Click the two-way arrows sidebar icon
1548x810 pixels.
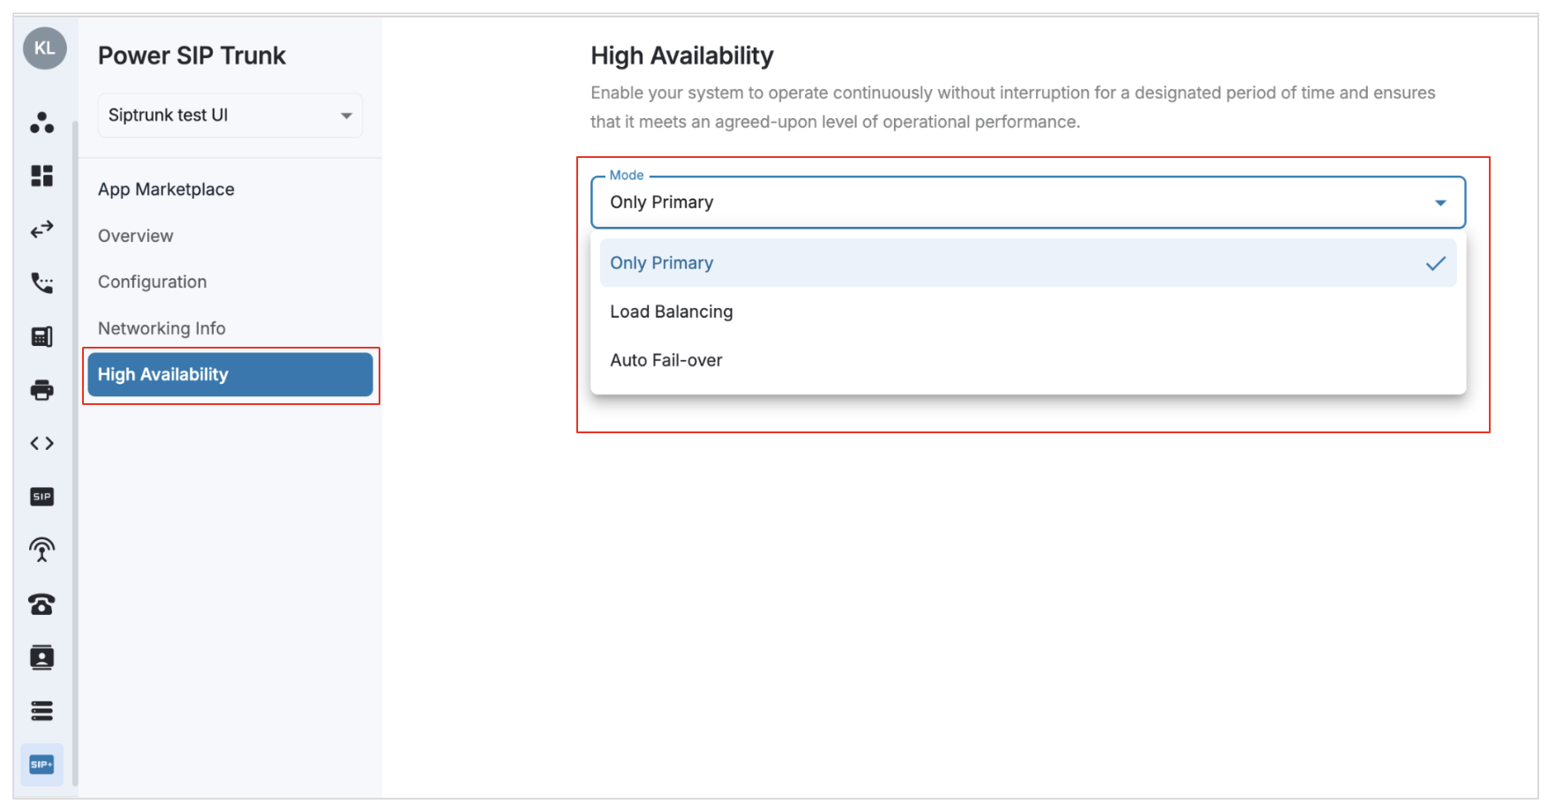(x=41, y=229)
